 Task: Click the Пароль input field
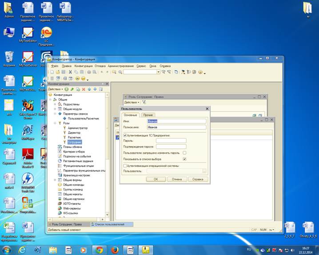[x=171, y=140]
